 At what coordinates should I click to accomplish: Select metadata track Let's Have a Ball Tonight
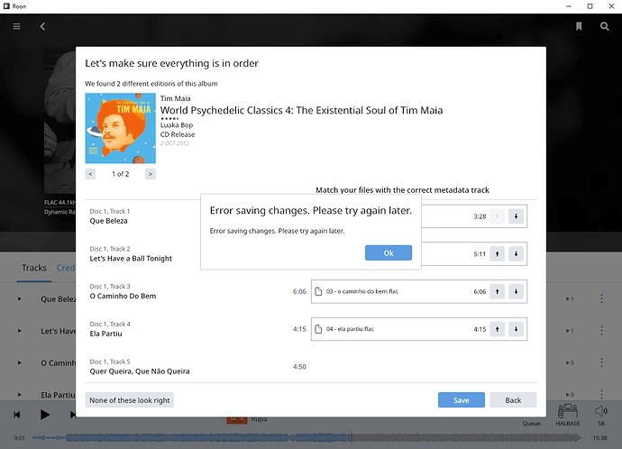[x=131, y=259]
